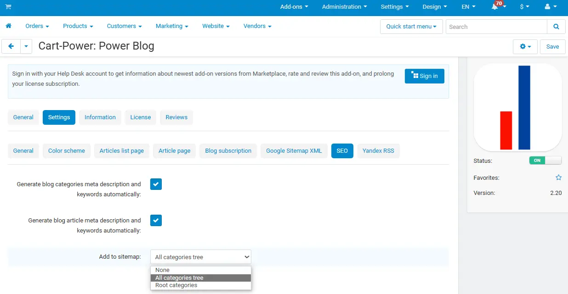Screen dimensions: 568x294
Task: Open the notifications bell with 70 badge
Action: pos(495,7)
